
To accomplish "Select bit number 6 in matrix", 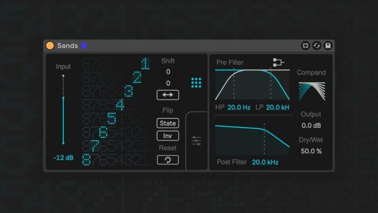I will coord(103,132).
